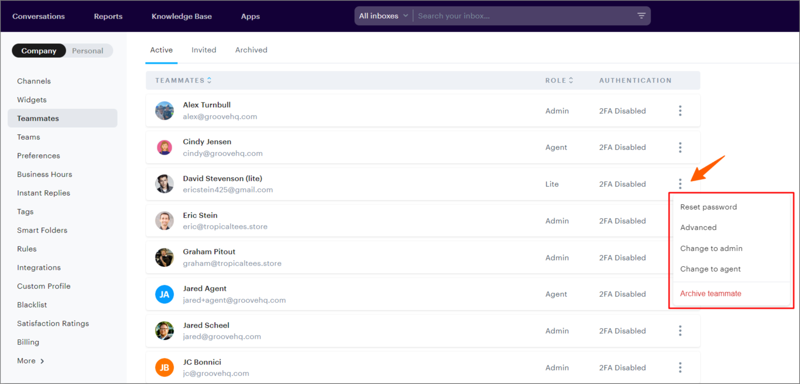Image resolution: width=800 pixels, height=384 pixels.
Task: Click Alex Turnbull's name
Action: (207, 105)
